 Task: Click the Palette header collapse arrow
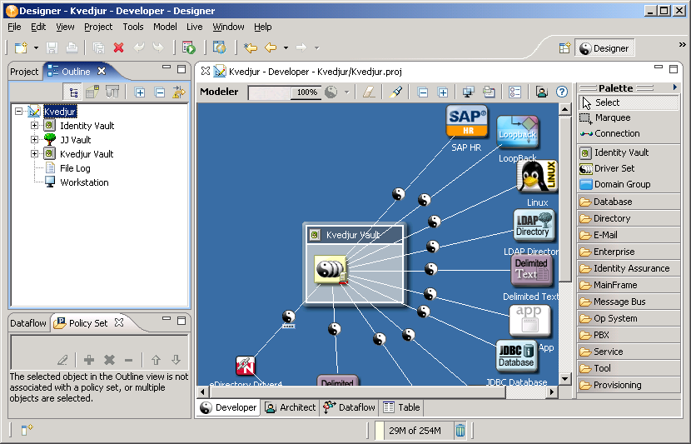point(674,87)
